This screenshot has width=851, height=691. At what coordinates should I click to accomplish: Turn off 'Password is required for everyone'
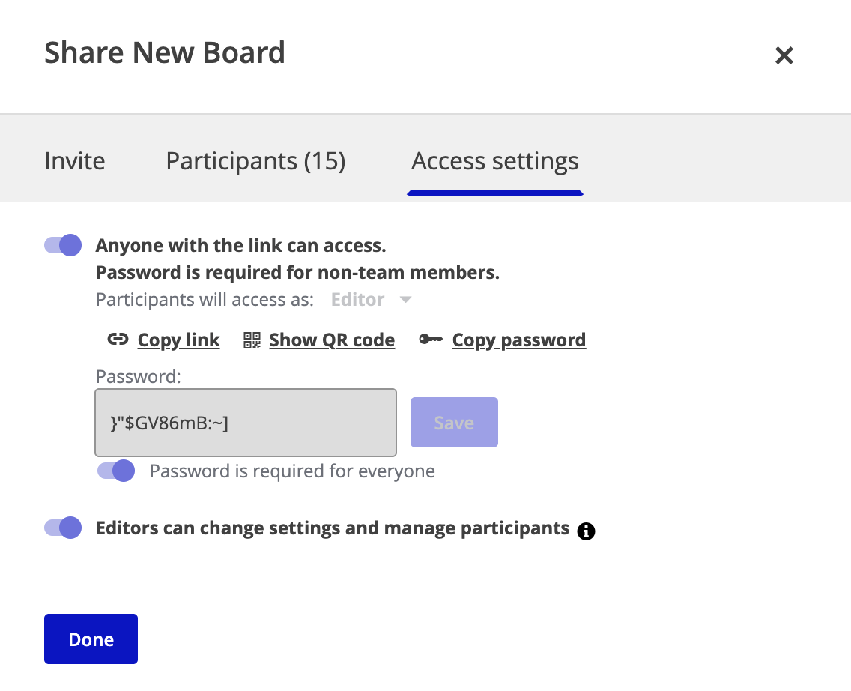pyautogui.click(x=116, y=471)
